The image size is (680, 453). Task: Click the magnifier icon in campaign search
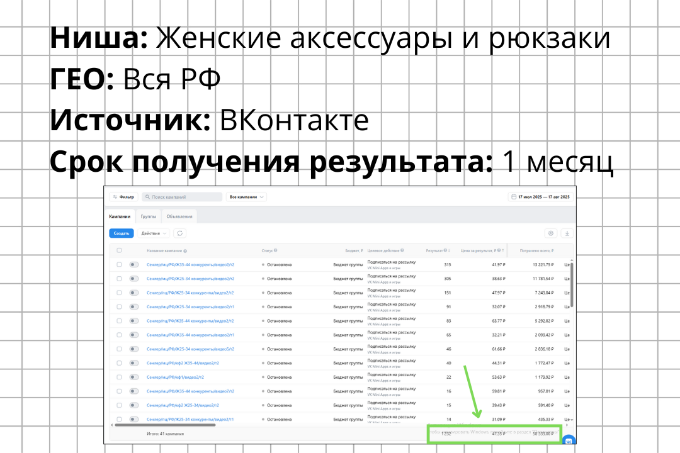point(147,197)
